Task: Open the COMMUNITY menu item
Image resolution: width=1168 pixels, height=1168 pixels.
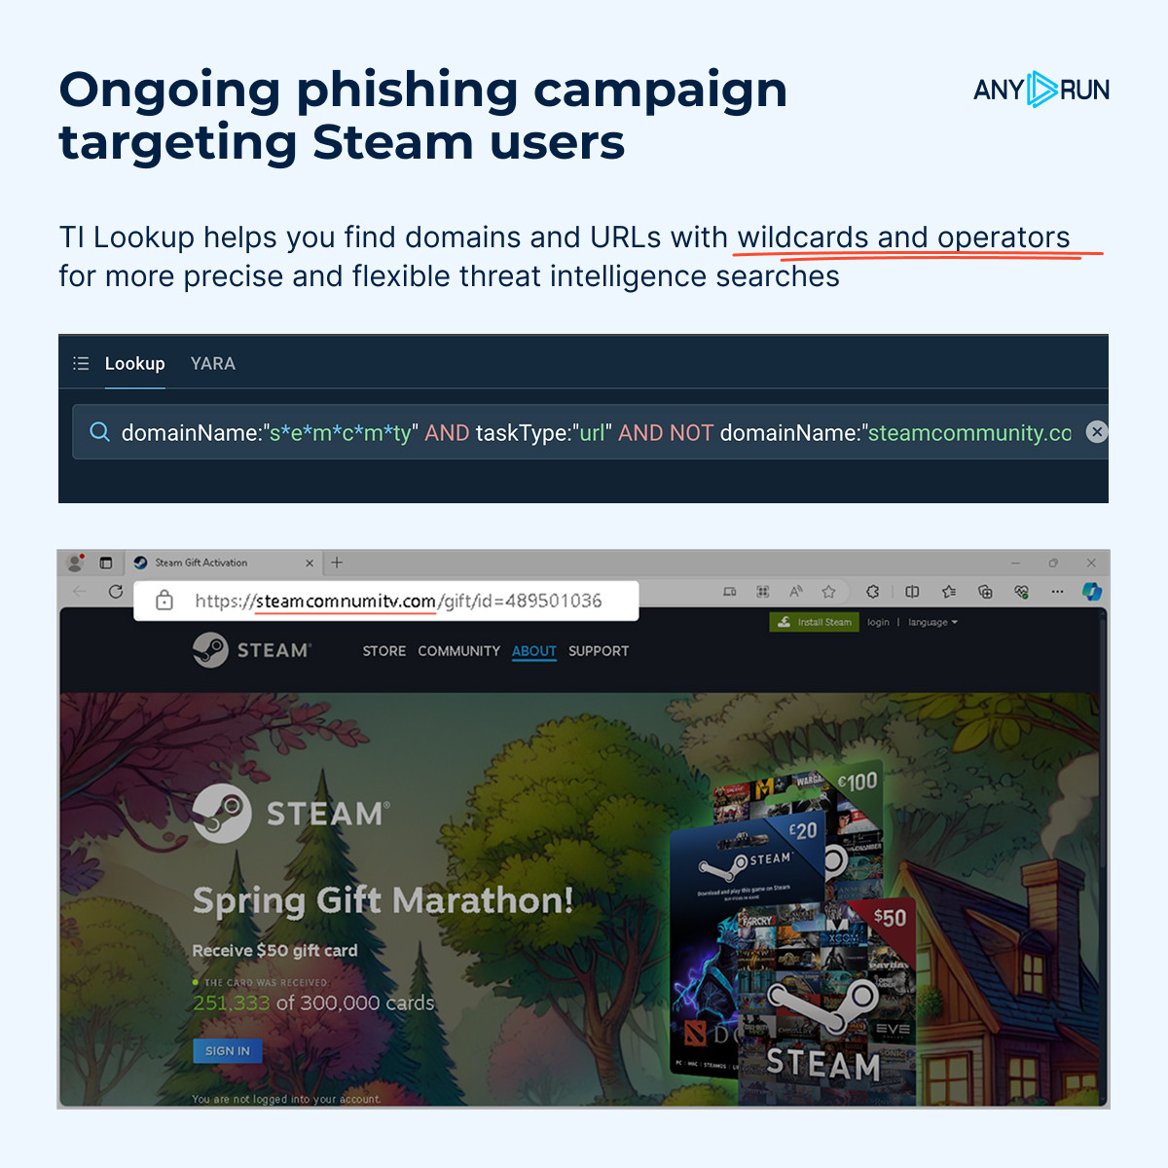Action: [x=459, y=651]
